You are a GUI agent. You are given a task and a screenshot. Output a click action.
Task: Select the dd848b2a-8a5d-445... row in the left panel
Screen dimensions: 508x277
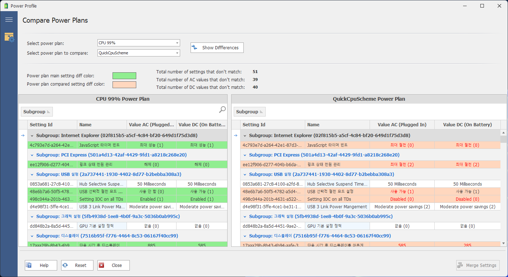(x=127, y=226)
